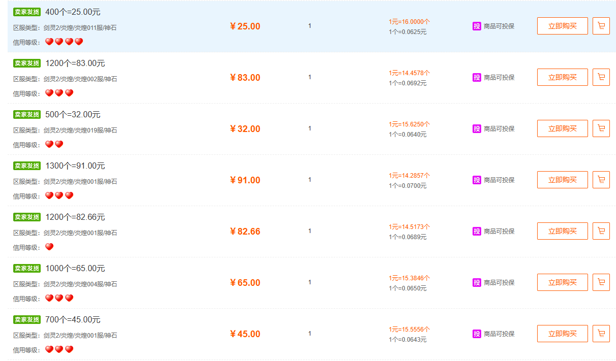The width and height of the screenshot is (616, 361).
Task: Click 卖家发货 tag on 1000个=65.00元 listing
Action: tap(27, 268)
